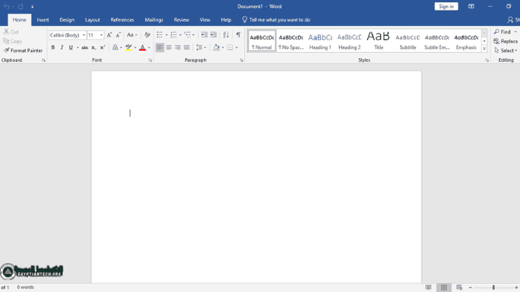Click the Sign in button
The height and width of the screenshot is (292, 520).
pos(446,6)
